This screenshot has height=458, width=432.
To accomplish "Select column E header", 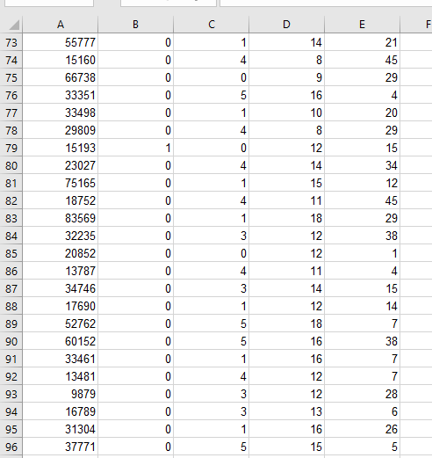I will 362,25.
